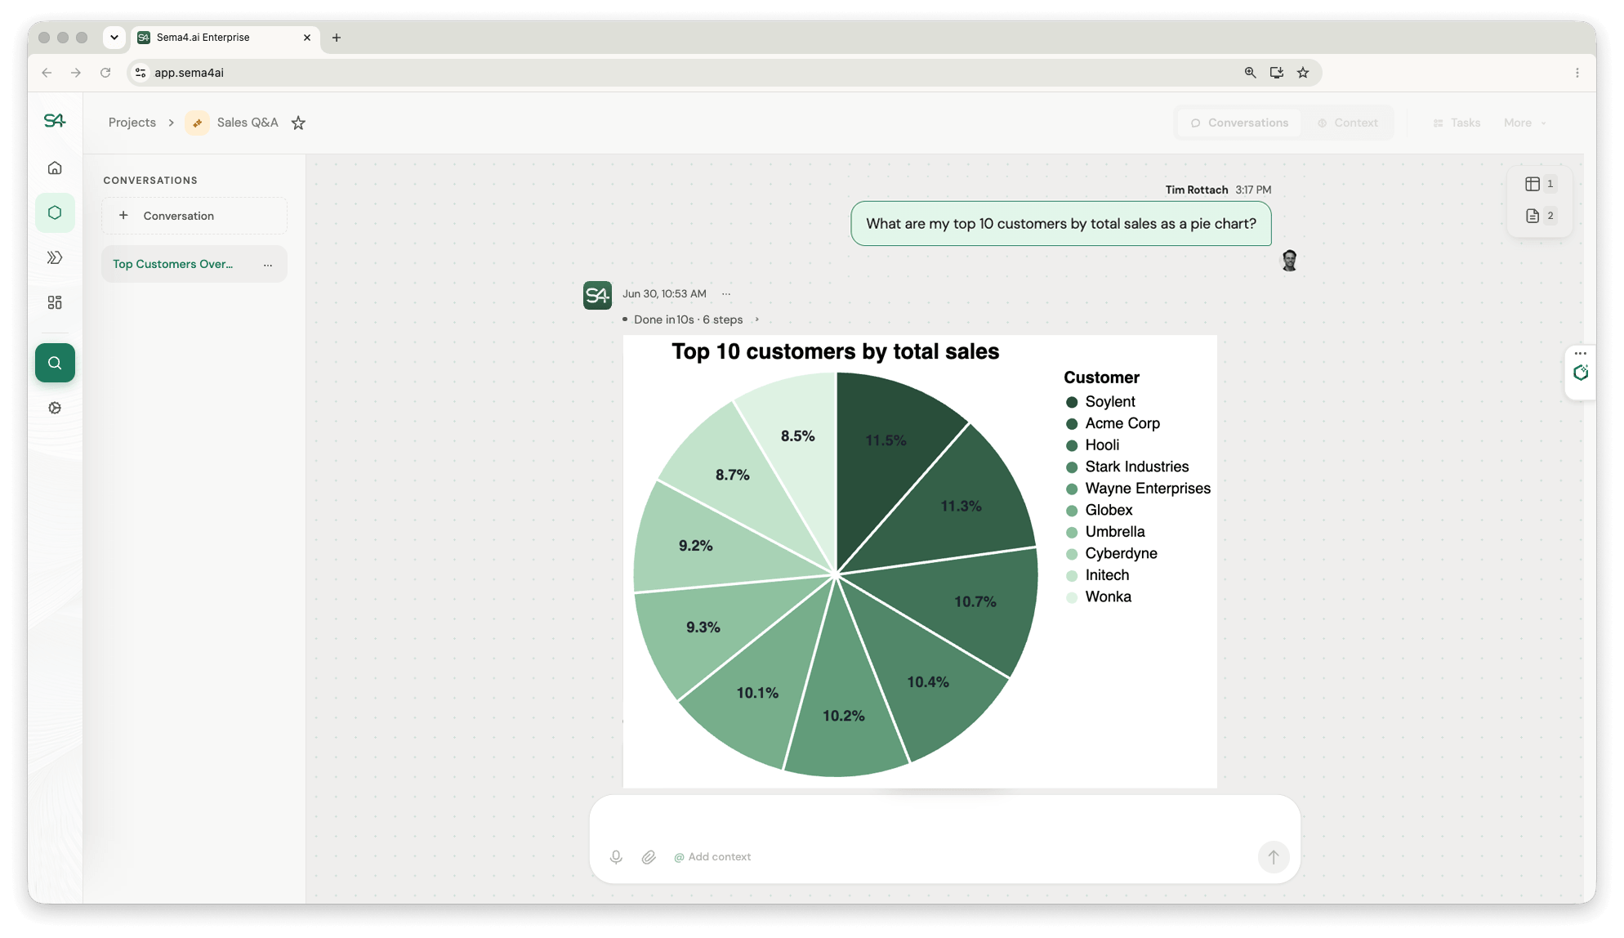Toggle Soylent in chart legend

tap(1100, 402)
